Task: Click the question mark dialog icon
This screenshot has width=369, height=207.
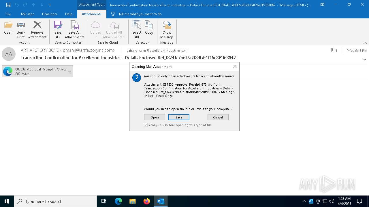Action: [x=137, y=78]
